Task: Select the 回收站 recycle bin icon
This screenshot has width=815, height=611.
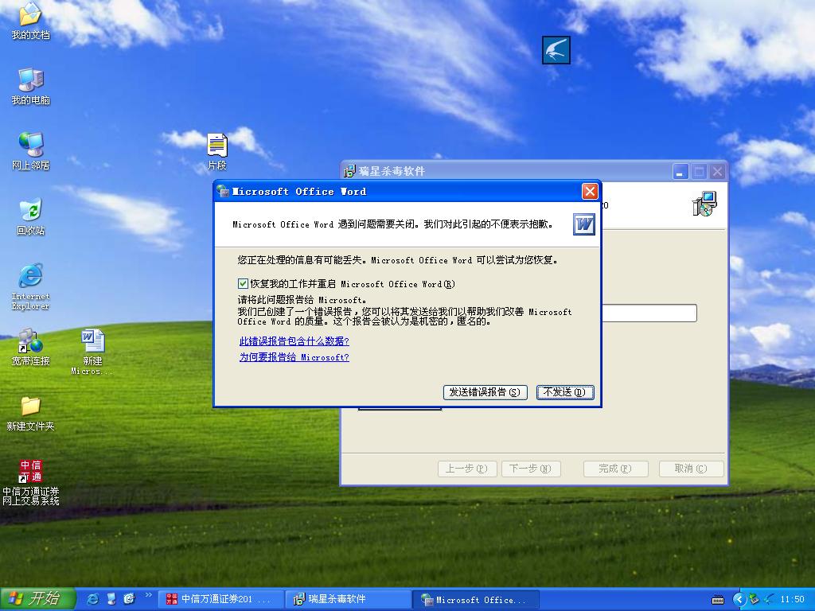Action: coord(31,216)
